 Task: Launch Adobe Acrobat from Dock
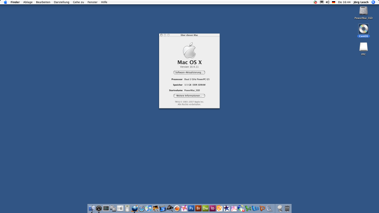[x=234, y=208]
